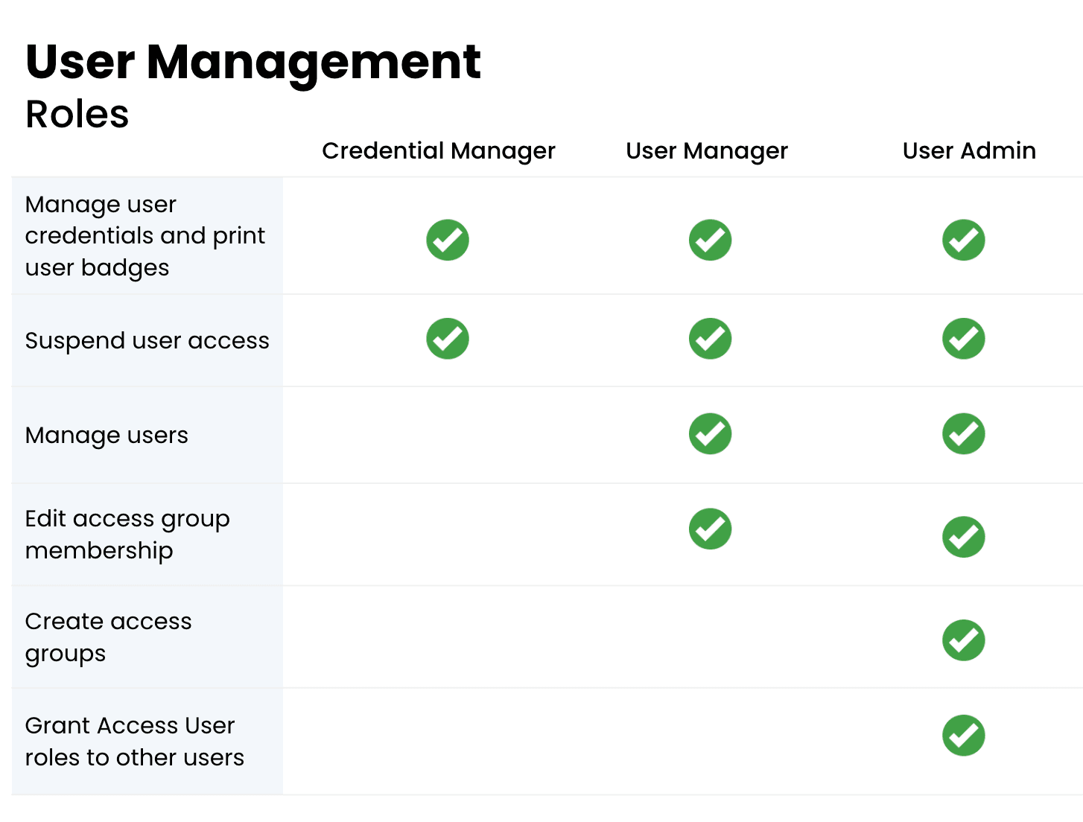Click the Grant Access User roles checkmark
The height and width of the screenshot is (822, 1083).
(x=964, y=736)
